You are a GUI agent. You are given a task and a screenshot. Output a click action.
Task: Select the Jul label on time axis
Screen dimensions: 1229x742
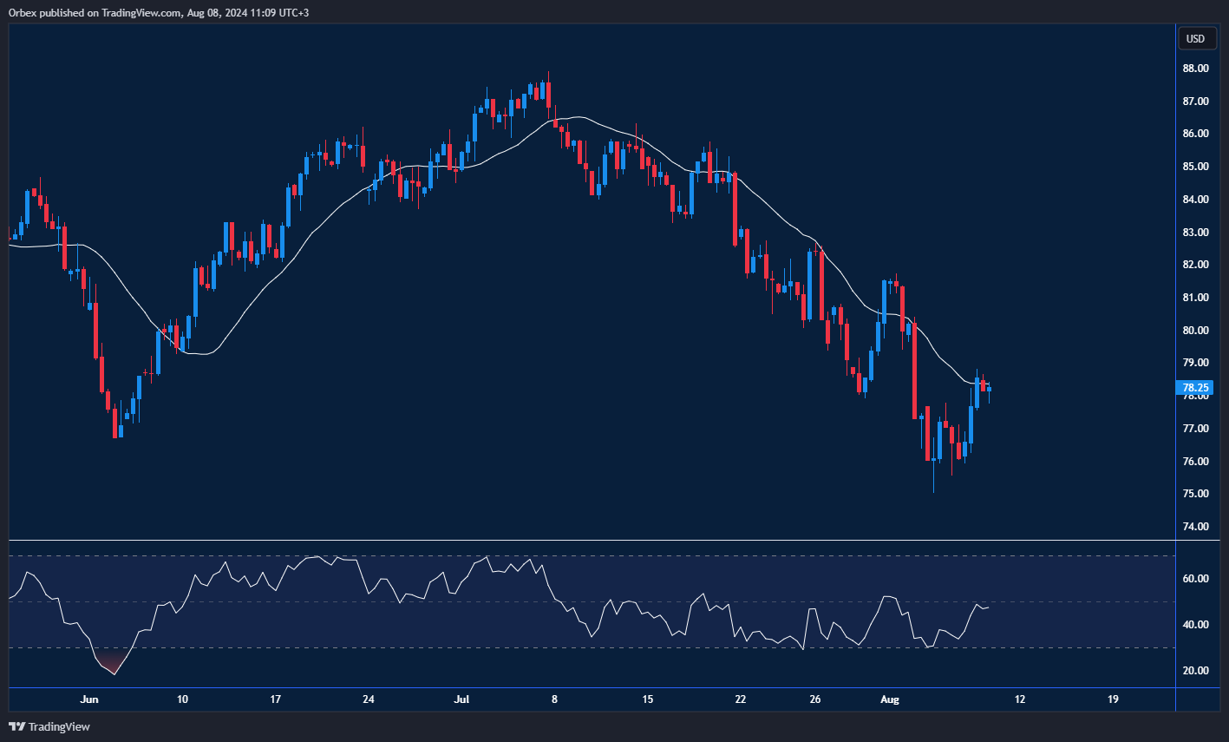[x=461, y=699]
